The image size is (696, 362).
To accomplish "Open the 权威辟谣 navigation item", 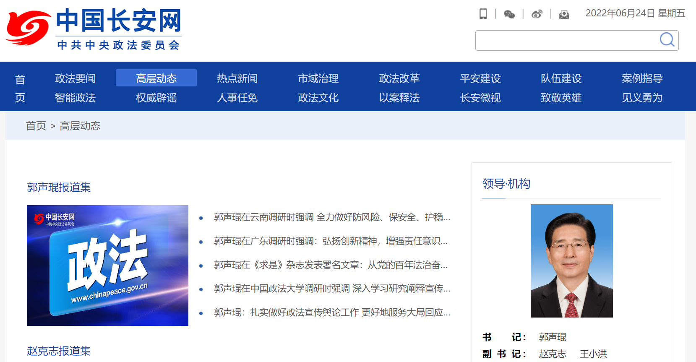I will [x=156, y=98].
